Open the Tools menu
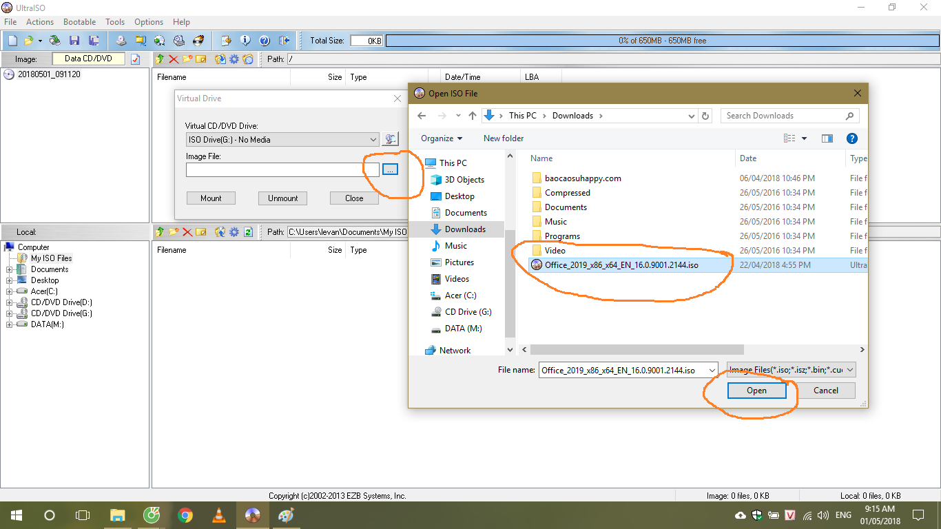The height and width of the screenshot is (529, 941). (114, 21)
